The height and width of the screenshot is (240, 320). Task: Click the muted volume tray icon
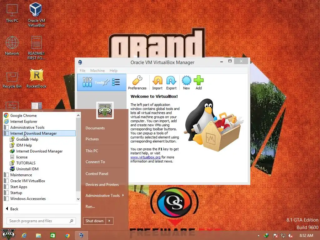290,236
